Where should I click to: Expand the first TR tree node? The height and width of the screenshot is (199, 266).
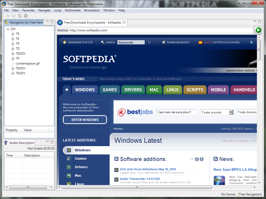pos(13,34)
